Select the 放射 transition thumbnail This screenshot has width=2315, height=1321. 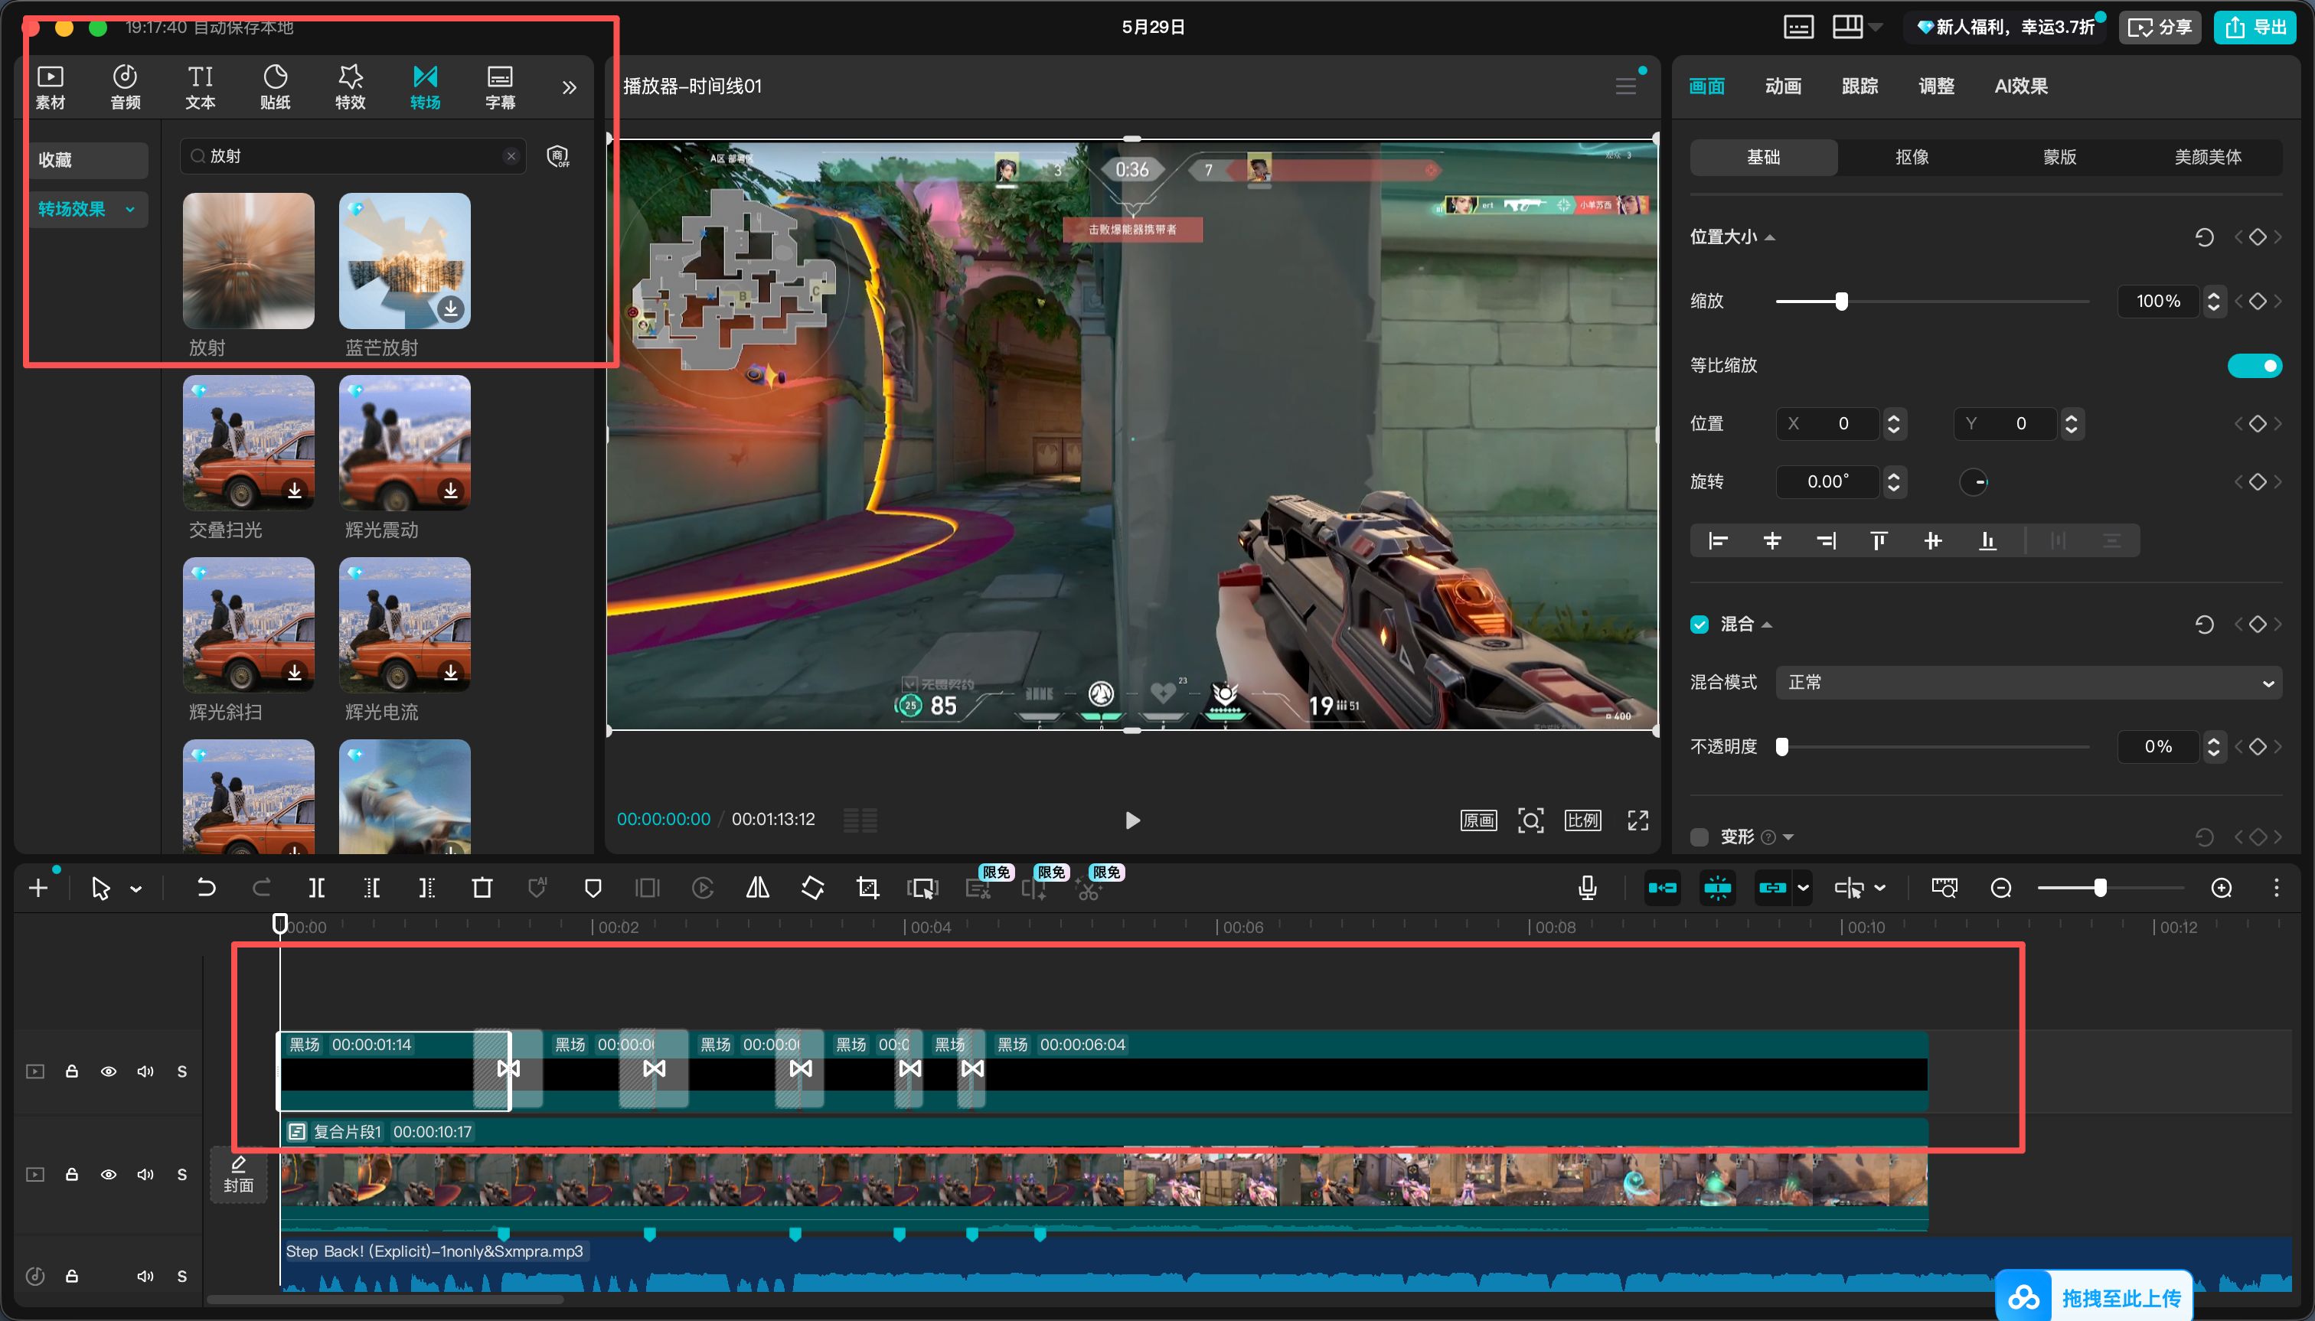click(x=249, y=260)
